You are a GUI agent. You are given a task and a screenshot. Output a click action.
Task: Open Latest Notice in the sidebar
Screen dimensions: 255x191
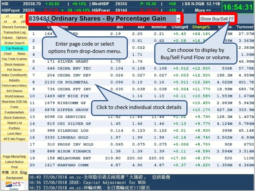pos(14,162)
